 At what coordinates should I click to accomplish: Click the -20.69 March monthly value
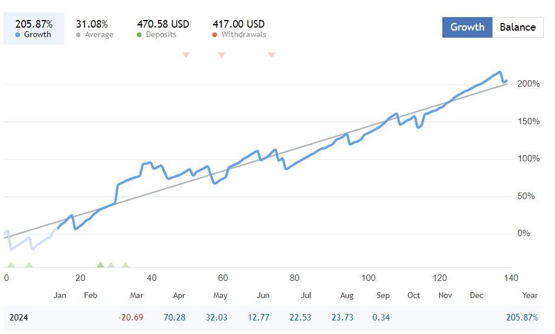pyautogui.click(x=131, y=318)
